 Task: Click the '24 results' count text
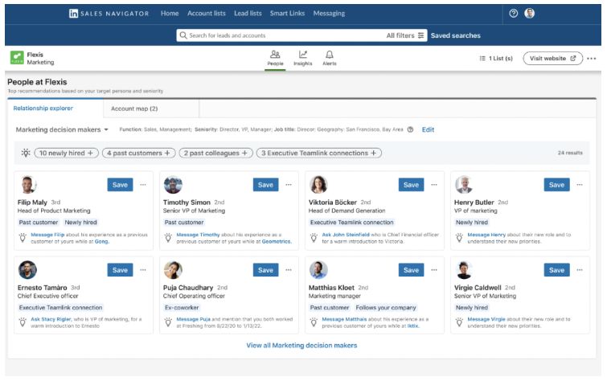(570, 153)
